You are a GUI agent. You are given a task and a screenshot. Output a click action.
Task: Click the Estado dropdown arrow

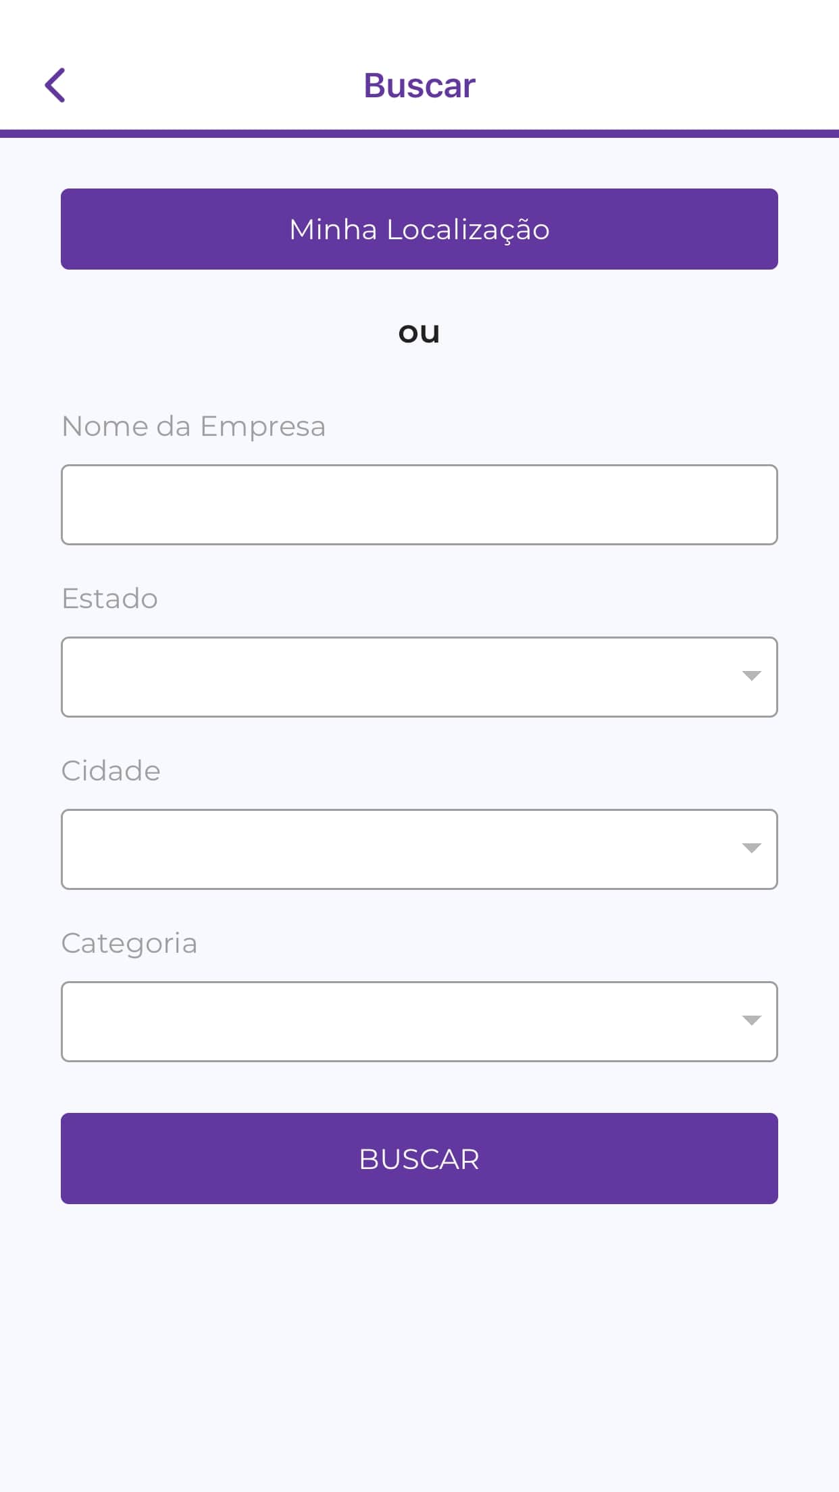pos(751,676)
